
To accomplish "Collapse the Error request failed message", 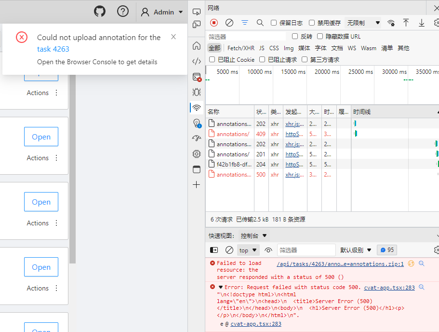I will tap(221, 287).
